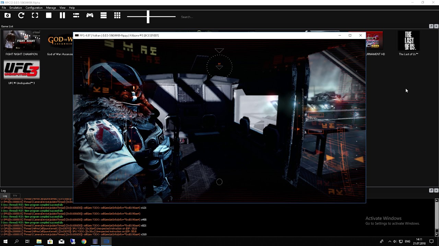Screen dimensions: 439x246
Task: Toggle fullscreen mode icon in toolbar
Action: 35,15
